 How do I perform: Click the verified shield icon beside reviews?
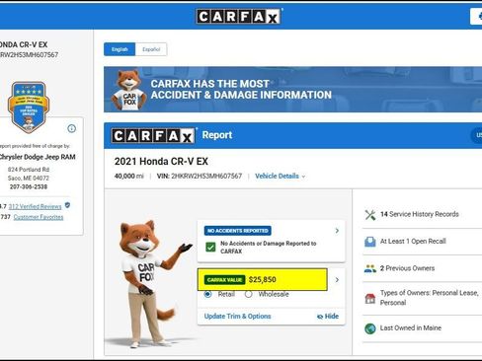tap(67, 205)
